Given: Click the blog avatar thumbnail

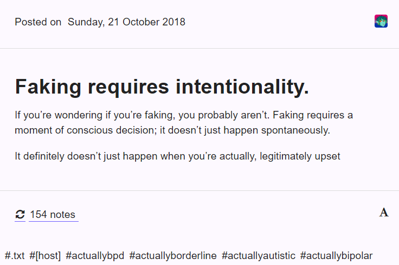Looking at the screenshot, I should (381, 21).
